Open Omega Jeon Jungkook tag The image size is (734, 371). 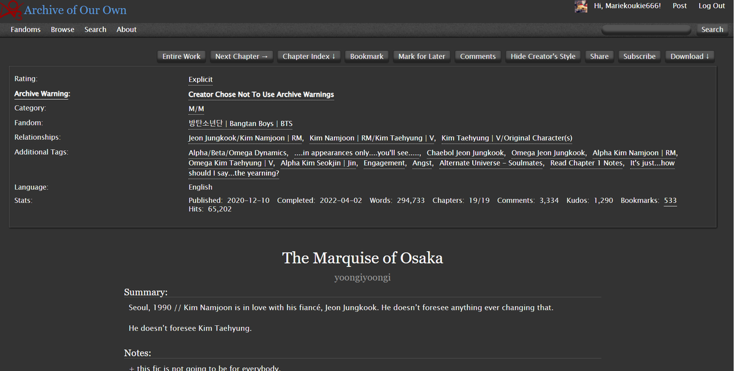click(548, 153)
